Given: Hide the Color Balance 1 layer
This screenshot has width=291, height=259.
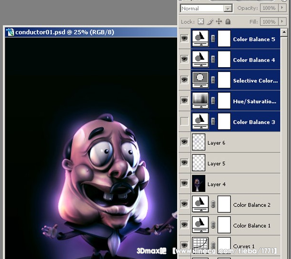Looking at the screenshot, I should point(184,224).
